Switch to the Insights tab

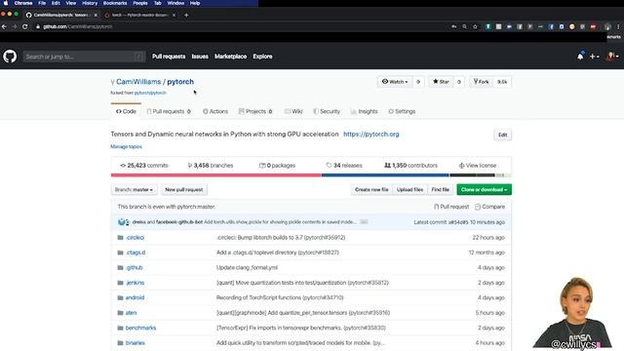tap(364, 111)
